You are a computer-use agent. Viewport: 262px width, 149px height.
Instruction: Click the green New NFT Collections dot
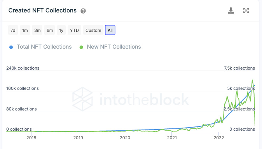click(81, 47)
